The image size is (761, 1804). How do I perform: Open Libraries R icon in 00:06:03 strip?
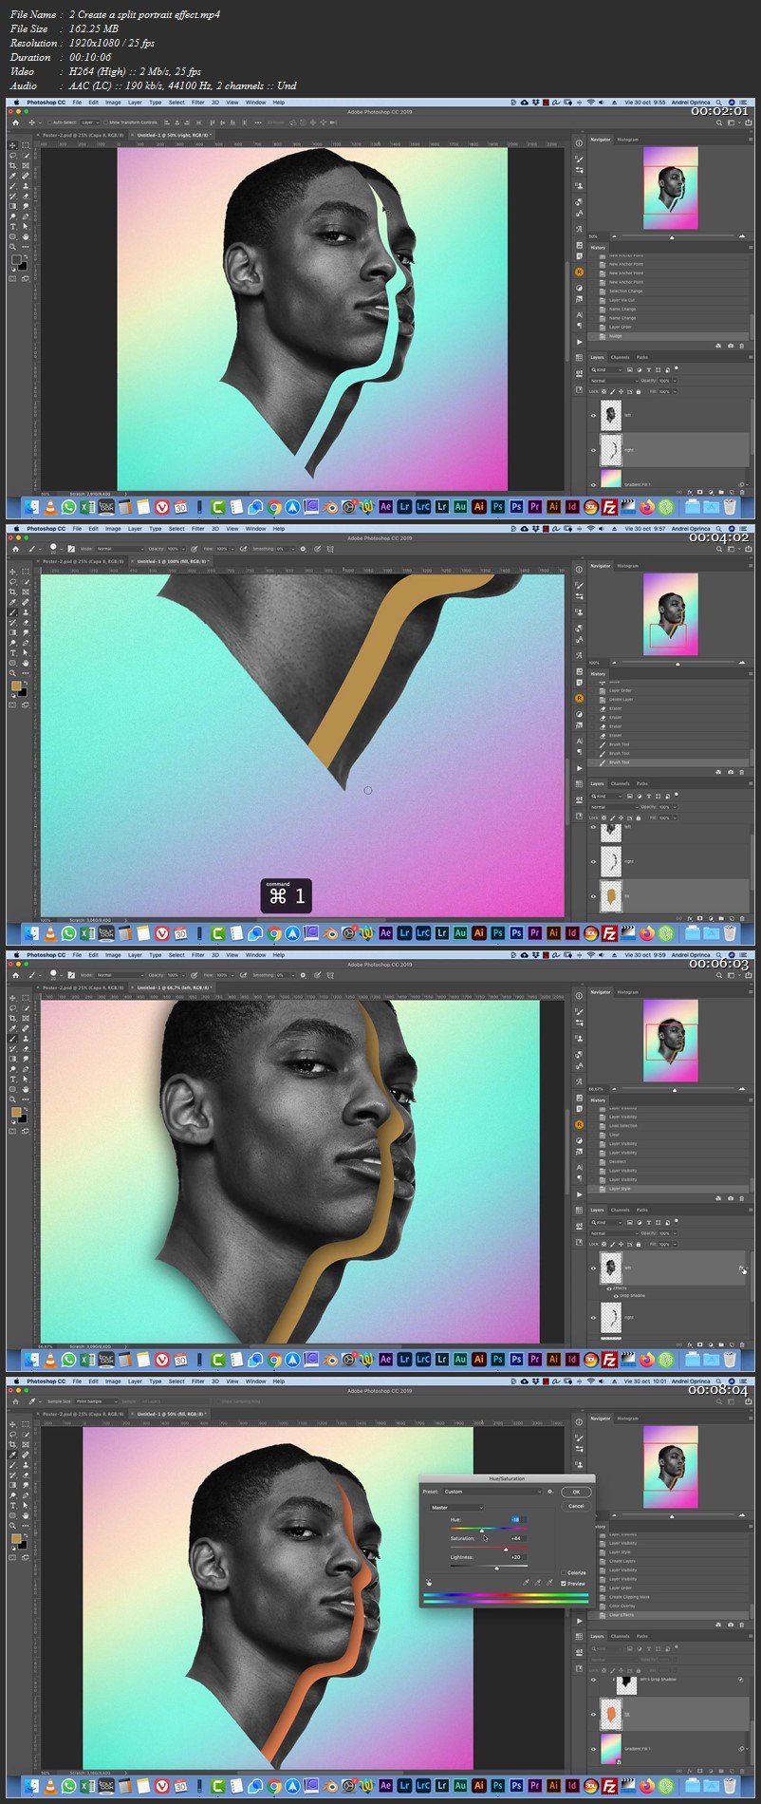(x=579, y=1124)
